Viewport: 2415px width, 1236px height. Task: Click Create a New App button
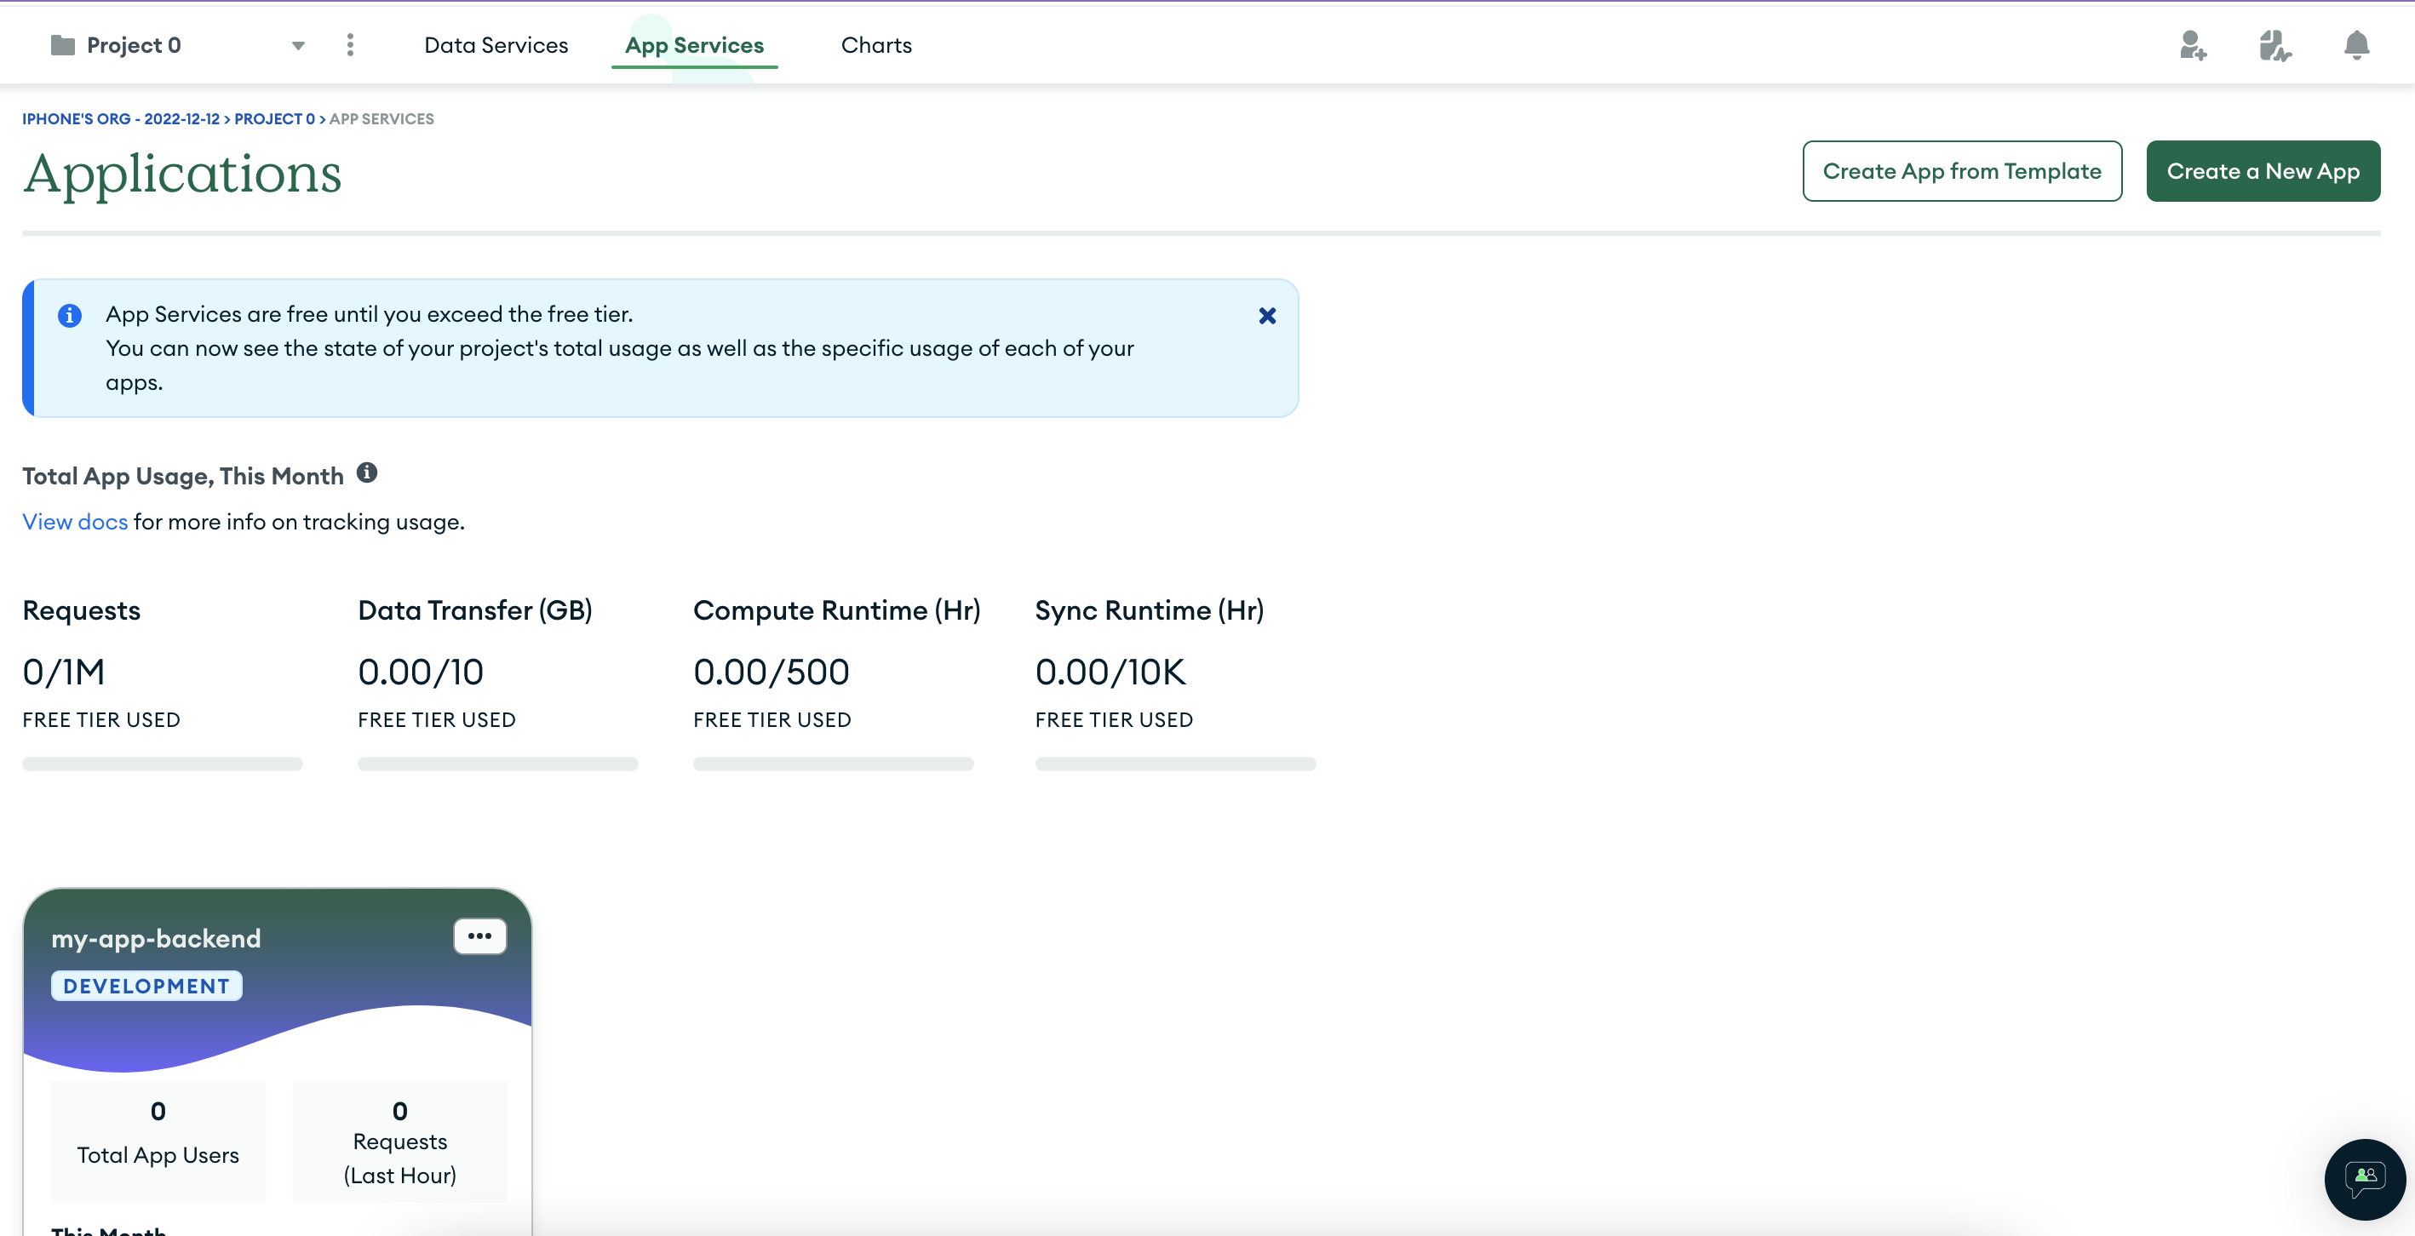[x=2263, y=170]
